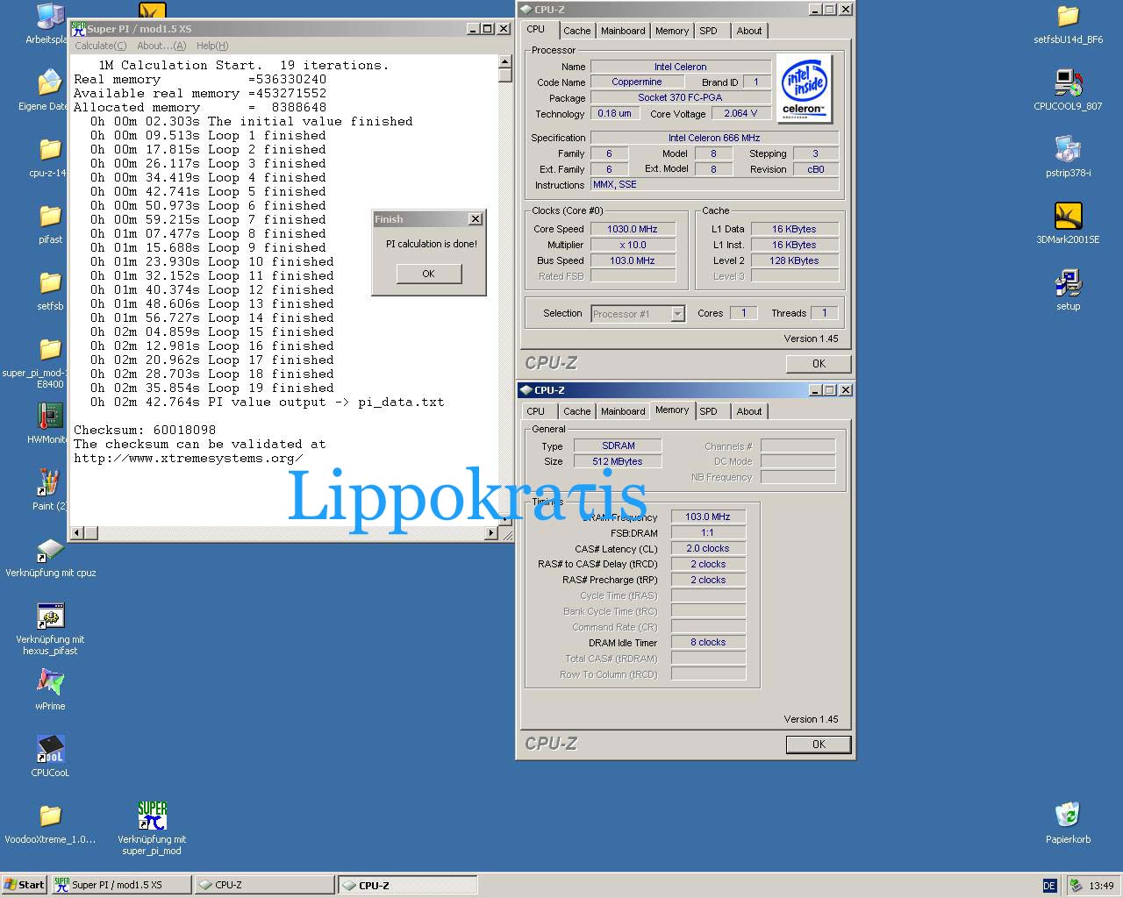Open the Help menu in Super PI

212,46
